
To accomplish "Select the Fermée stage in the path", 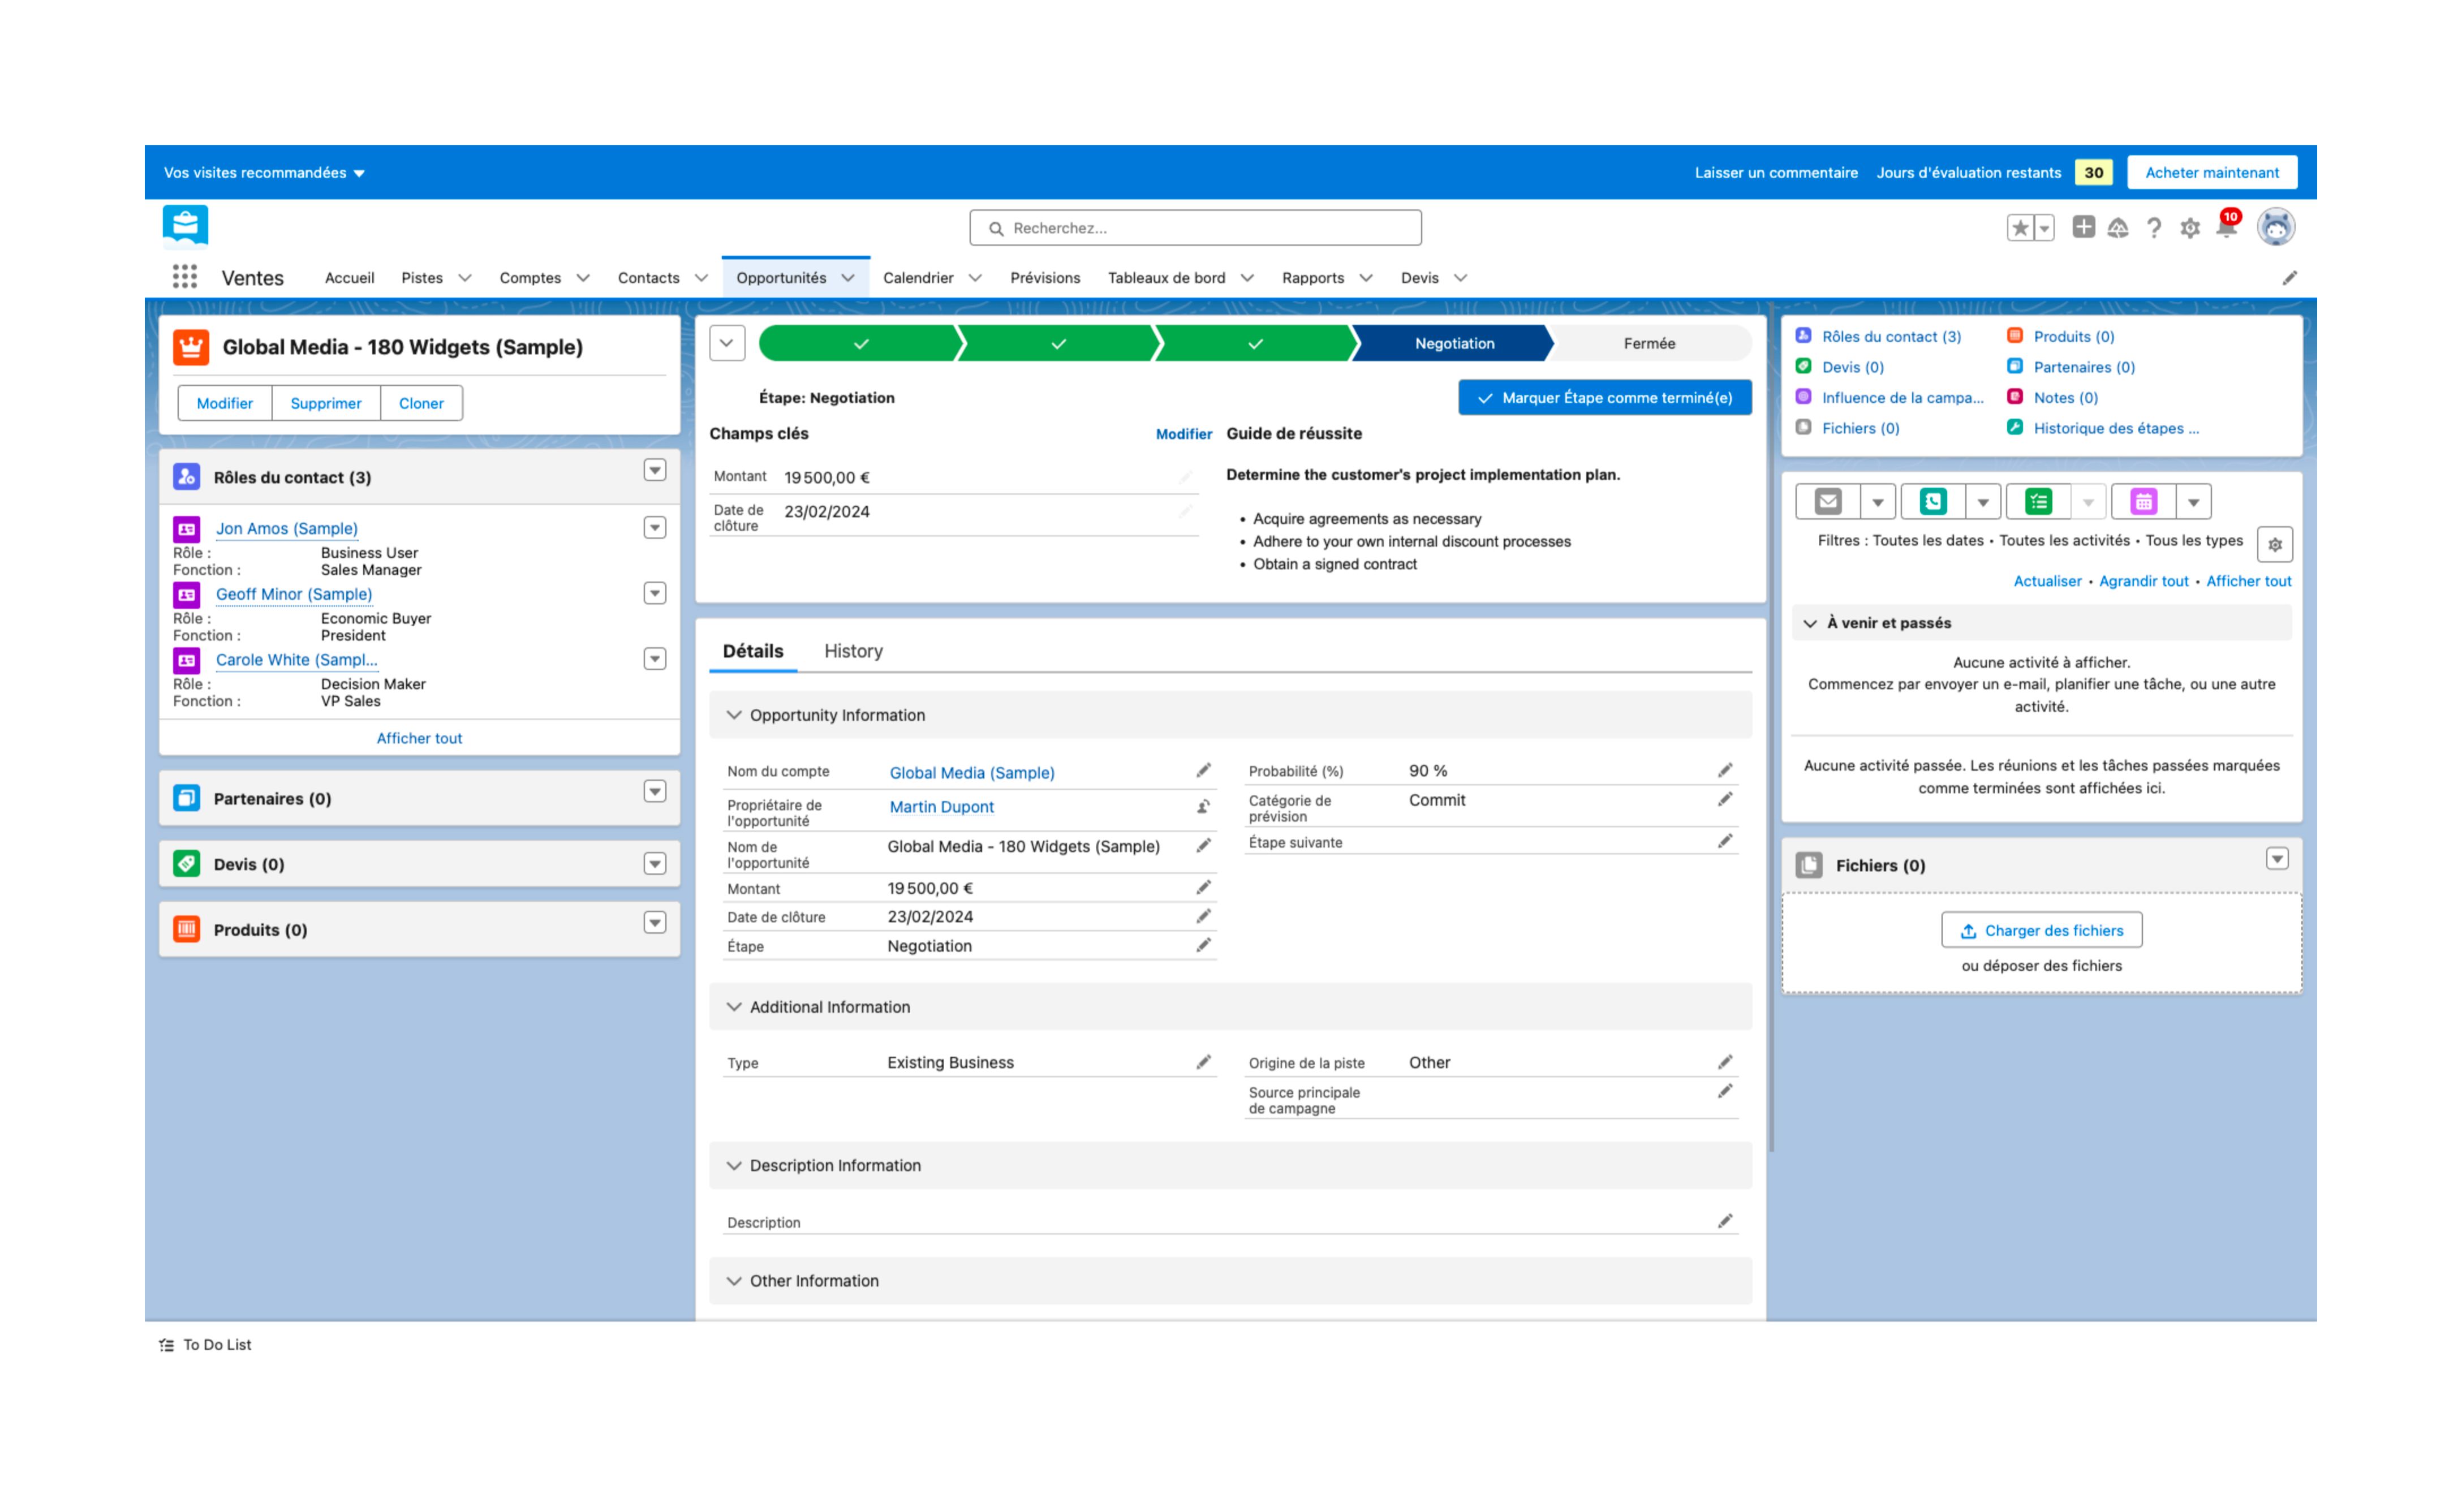I will pos(1649,343).
